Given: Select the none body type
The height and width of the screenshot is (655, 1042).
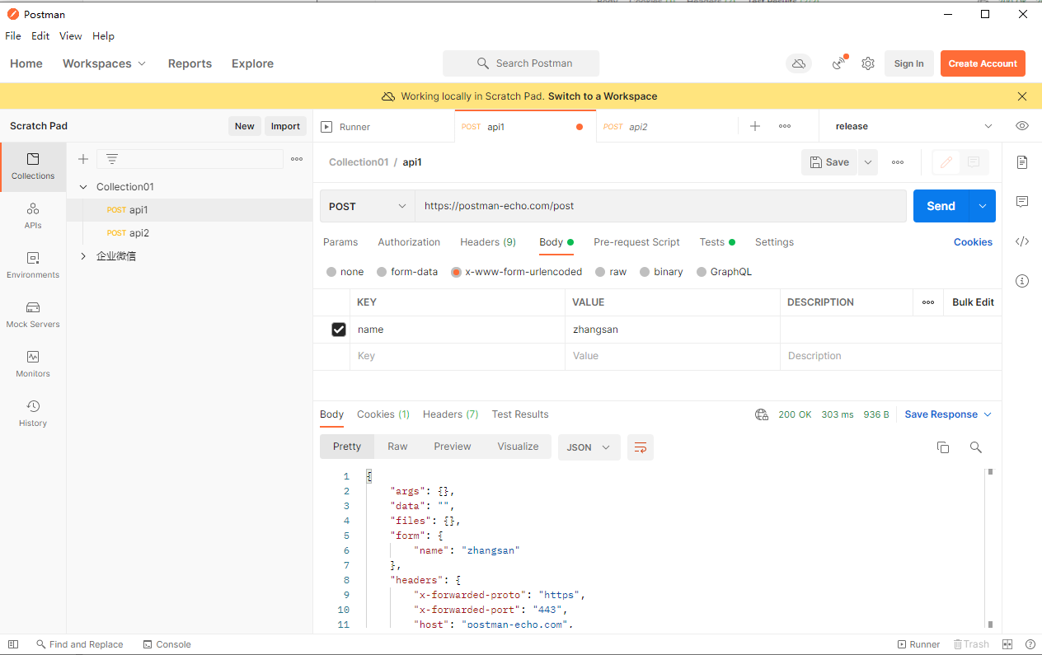Looking at the screenshot, I should click(345, 272).
